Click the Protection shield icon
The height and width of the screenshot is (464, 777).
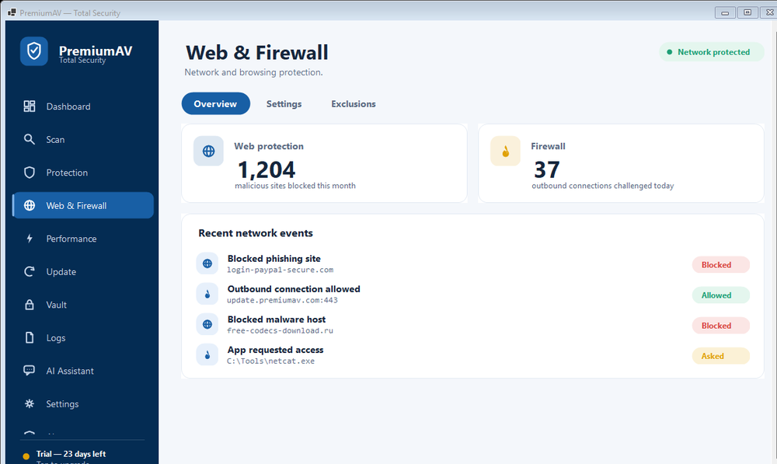(30, 173)
